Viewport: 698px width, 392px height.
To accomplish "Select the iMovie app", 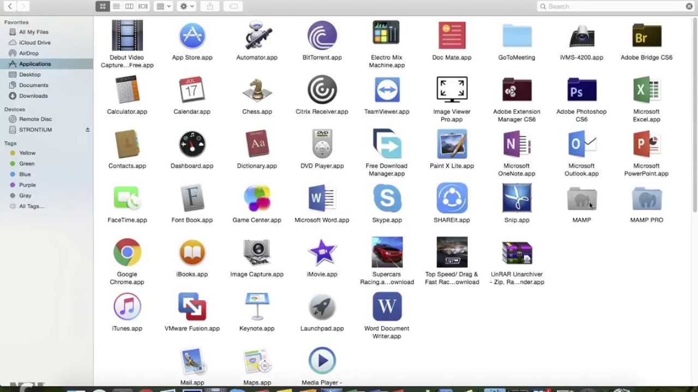I will coord(322,253).
